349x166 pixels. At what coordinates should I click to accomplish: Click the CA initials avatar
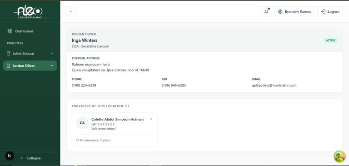82,123
